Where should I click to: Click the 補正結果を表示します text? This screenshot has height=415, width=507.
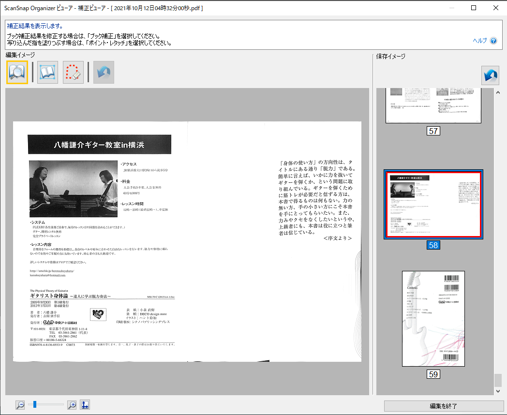pyautogui.click(x=35, y=26)
